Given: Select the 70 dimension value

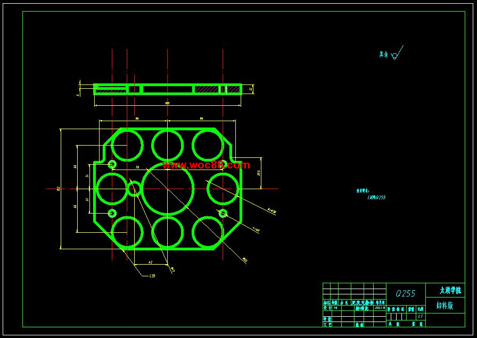Looking at the screenshot, I should (137, 167).
